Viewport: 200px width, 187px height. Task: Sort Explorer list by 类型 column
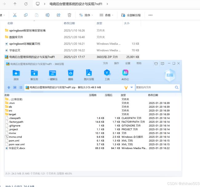tap(99, 23)
